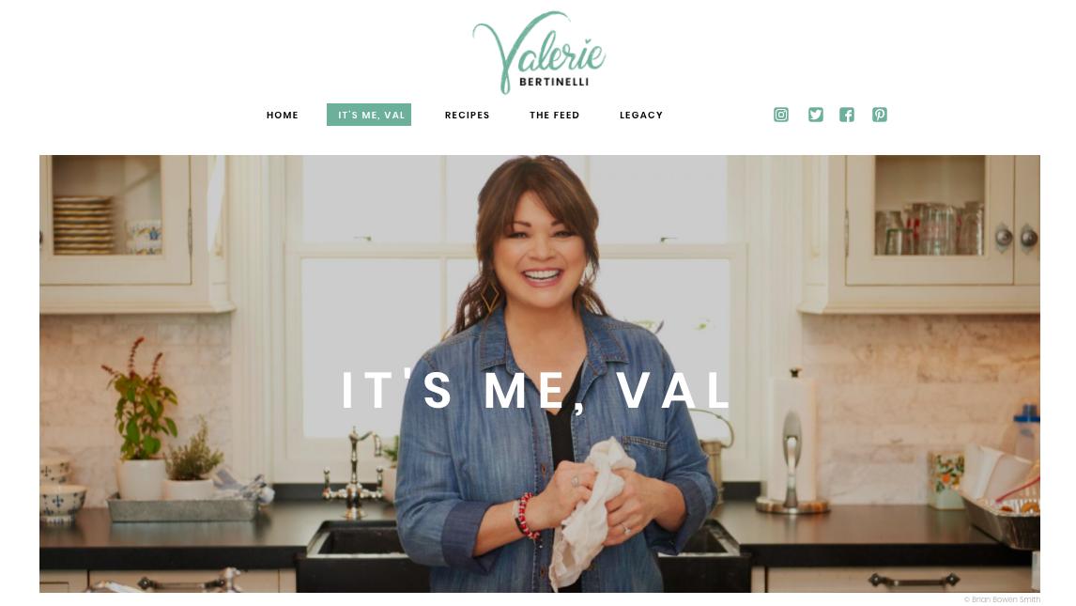Visit the Facebook page icon
Screen dimensions: 1076x606
pyautogui.click(x=847, y=115)
